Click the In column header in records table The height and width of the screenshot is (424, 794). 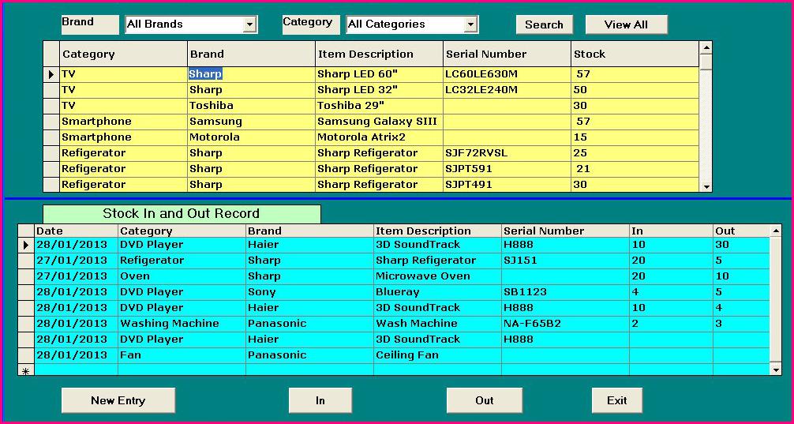pyautogui.click(x=671, y=231)
